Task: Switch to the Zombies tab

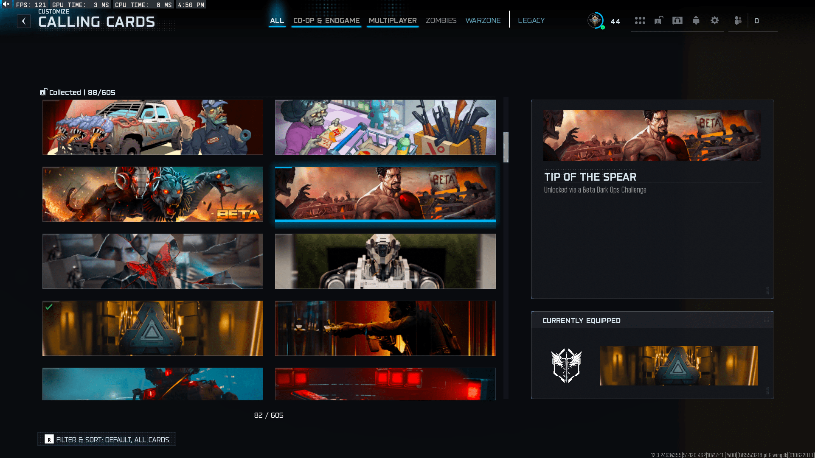Action: click(441, 20)
